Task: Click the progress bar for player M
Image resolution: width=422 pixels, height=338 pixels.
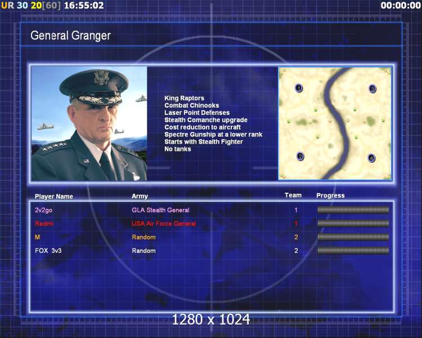Action: (353, 237)
